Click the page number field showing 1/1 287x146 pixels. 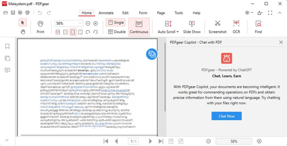133,141
